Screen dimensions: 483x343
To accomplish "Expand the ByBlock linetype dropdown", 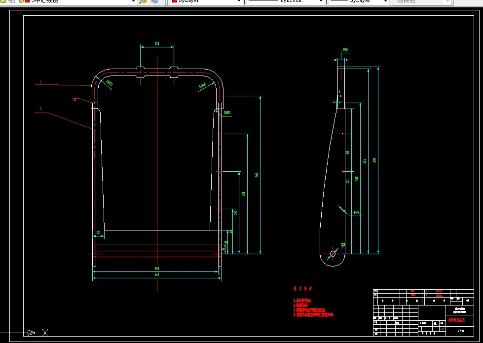I will pos(321,1).
